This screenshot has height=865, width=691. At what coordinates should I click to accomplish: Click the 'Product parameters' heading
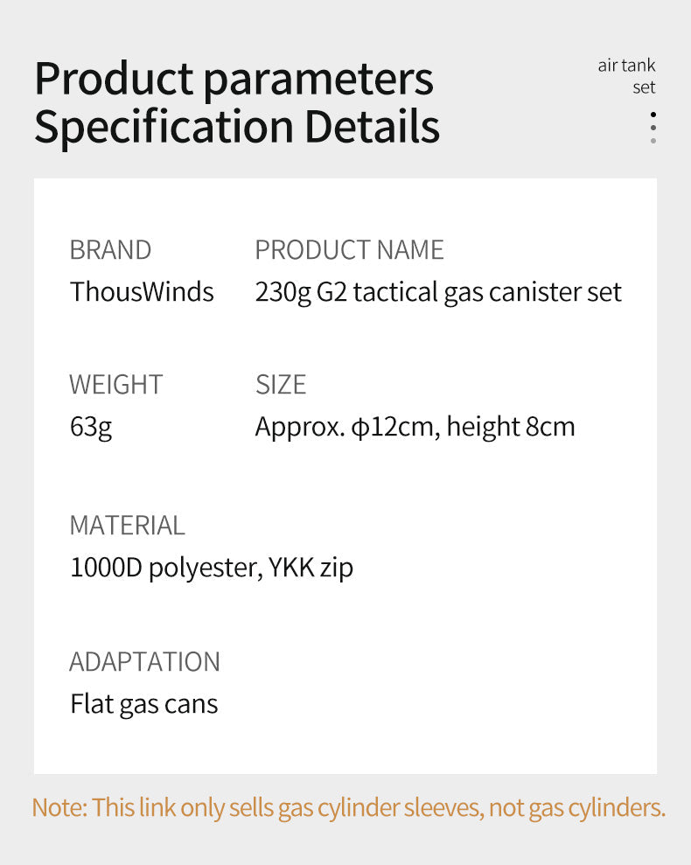coord(234,79)
